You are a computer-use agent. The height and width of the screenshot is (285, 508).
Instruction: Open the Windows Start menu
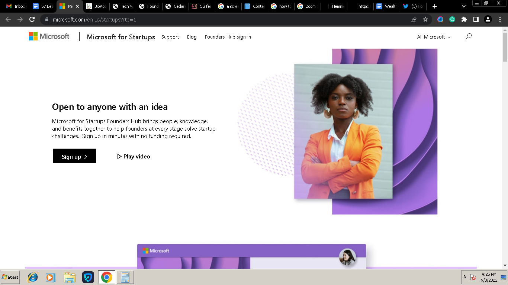pyautogui.click(x=10, y=277)
